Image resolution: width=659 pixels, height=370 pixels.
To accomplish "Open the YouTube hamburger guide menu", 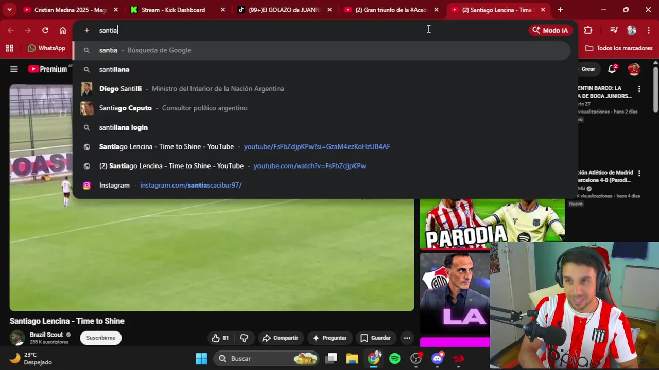I will (14, 69).
